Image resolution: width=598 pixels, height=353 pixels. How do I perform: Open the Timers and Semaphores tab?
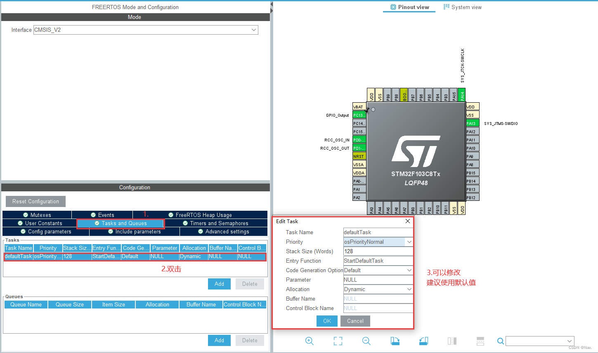(215, 223)
